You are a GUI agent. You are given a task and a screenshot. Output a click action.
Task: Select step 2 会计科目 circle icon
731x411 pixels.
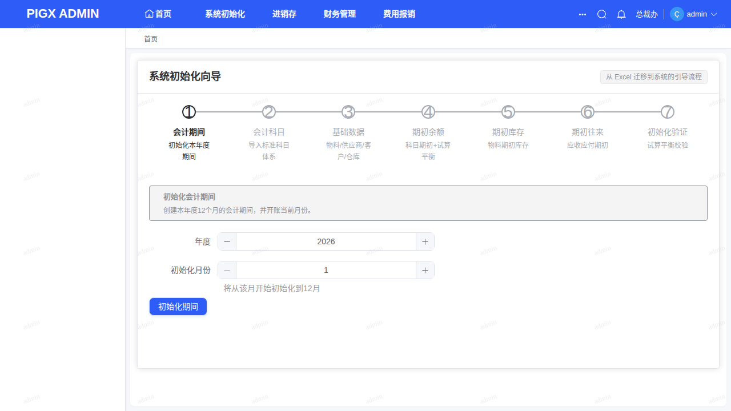coord(269,112)
